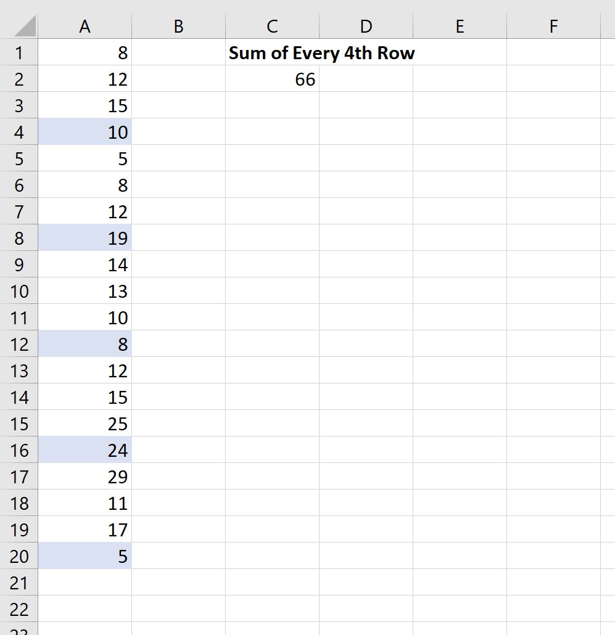This screenshot has width=615, height=635.
Task: Click the Select All corner triangle
Action: (23, 27)
